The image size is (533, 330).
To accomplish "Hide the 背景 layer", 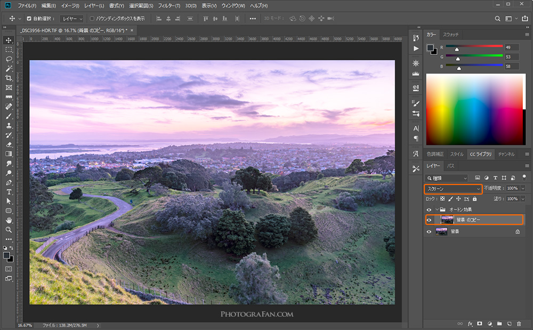I will (429, 232).
